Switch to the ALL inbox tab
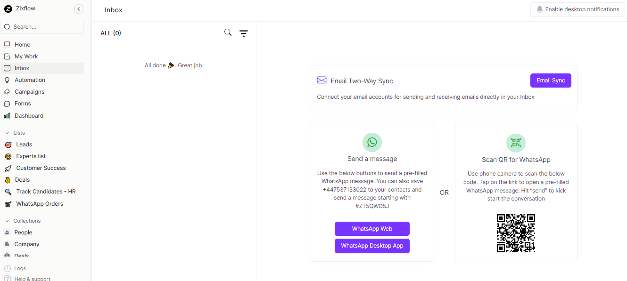 click(x=110, y=33)
